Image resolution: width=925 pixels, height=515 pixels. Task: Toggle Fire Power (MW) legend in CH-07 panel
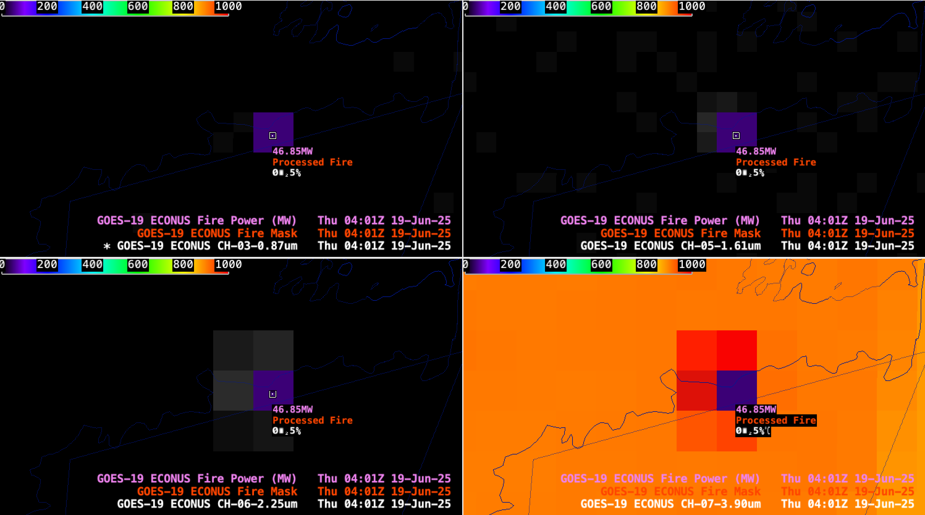[x=660, y=478]
